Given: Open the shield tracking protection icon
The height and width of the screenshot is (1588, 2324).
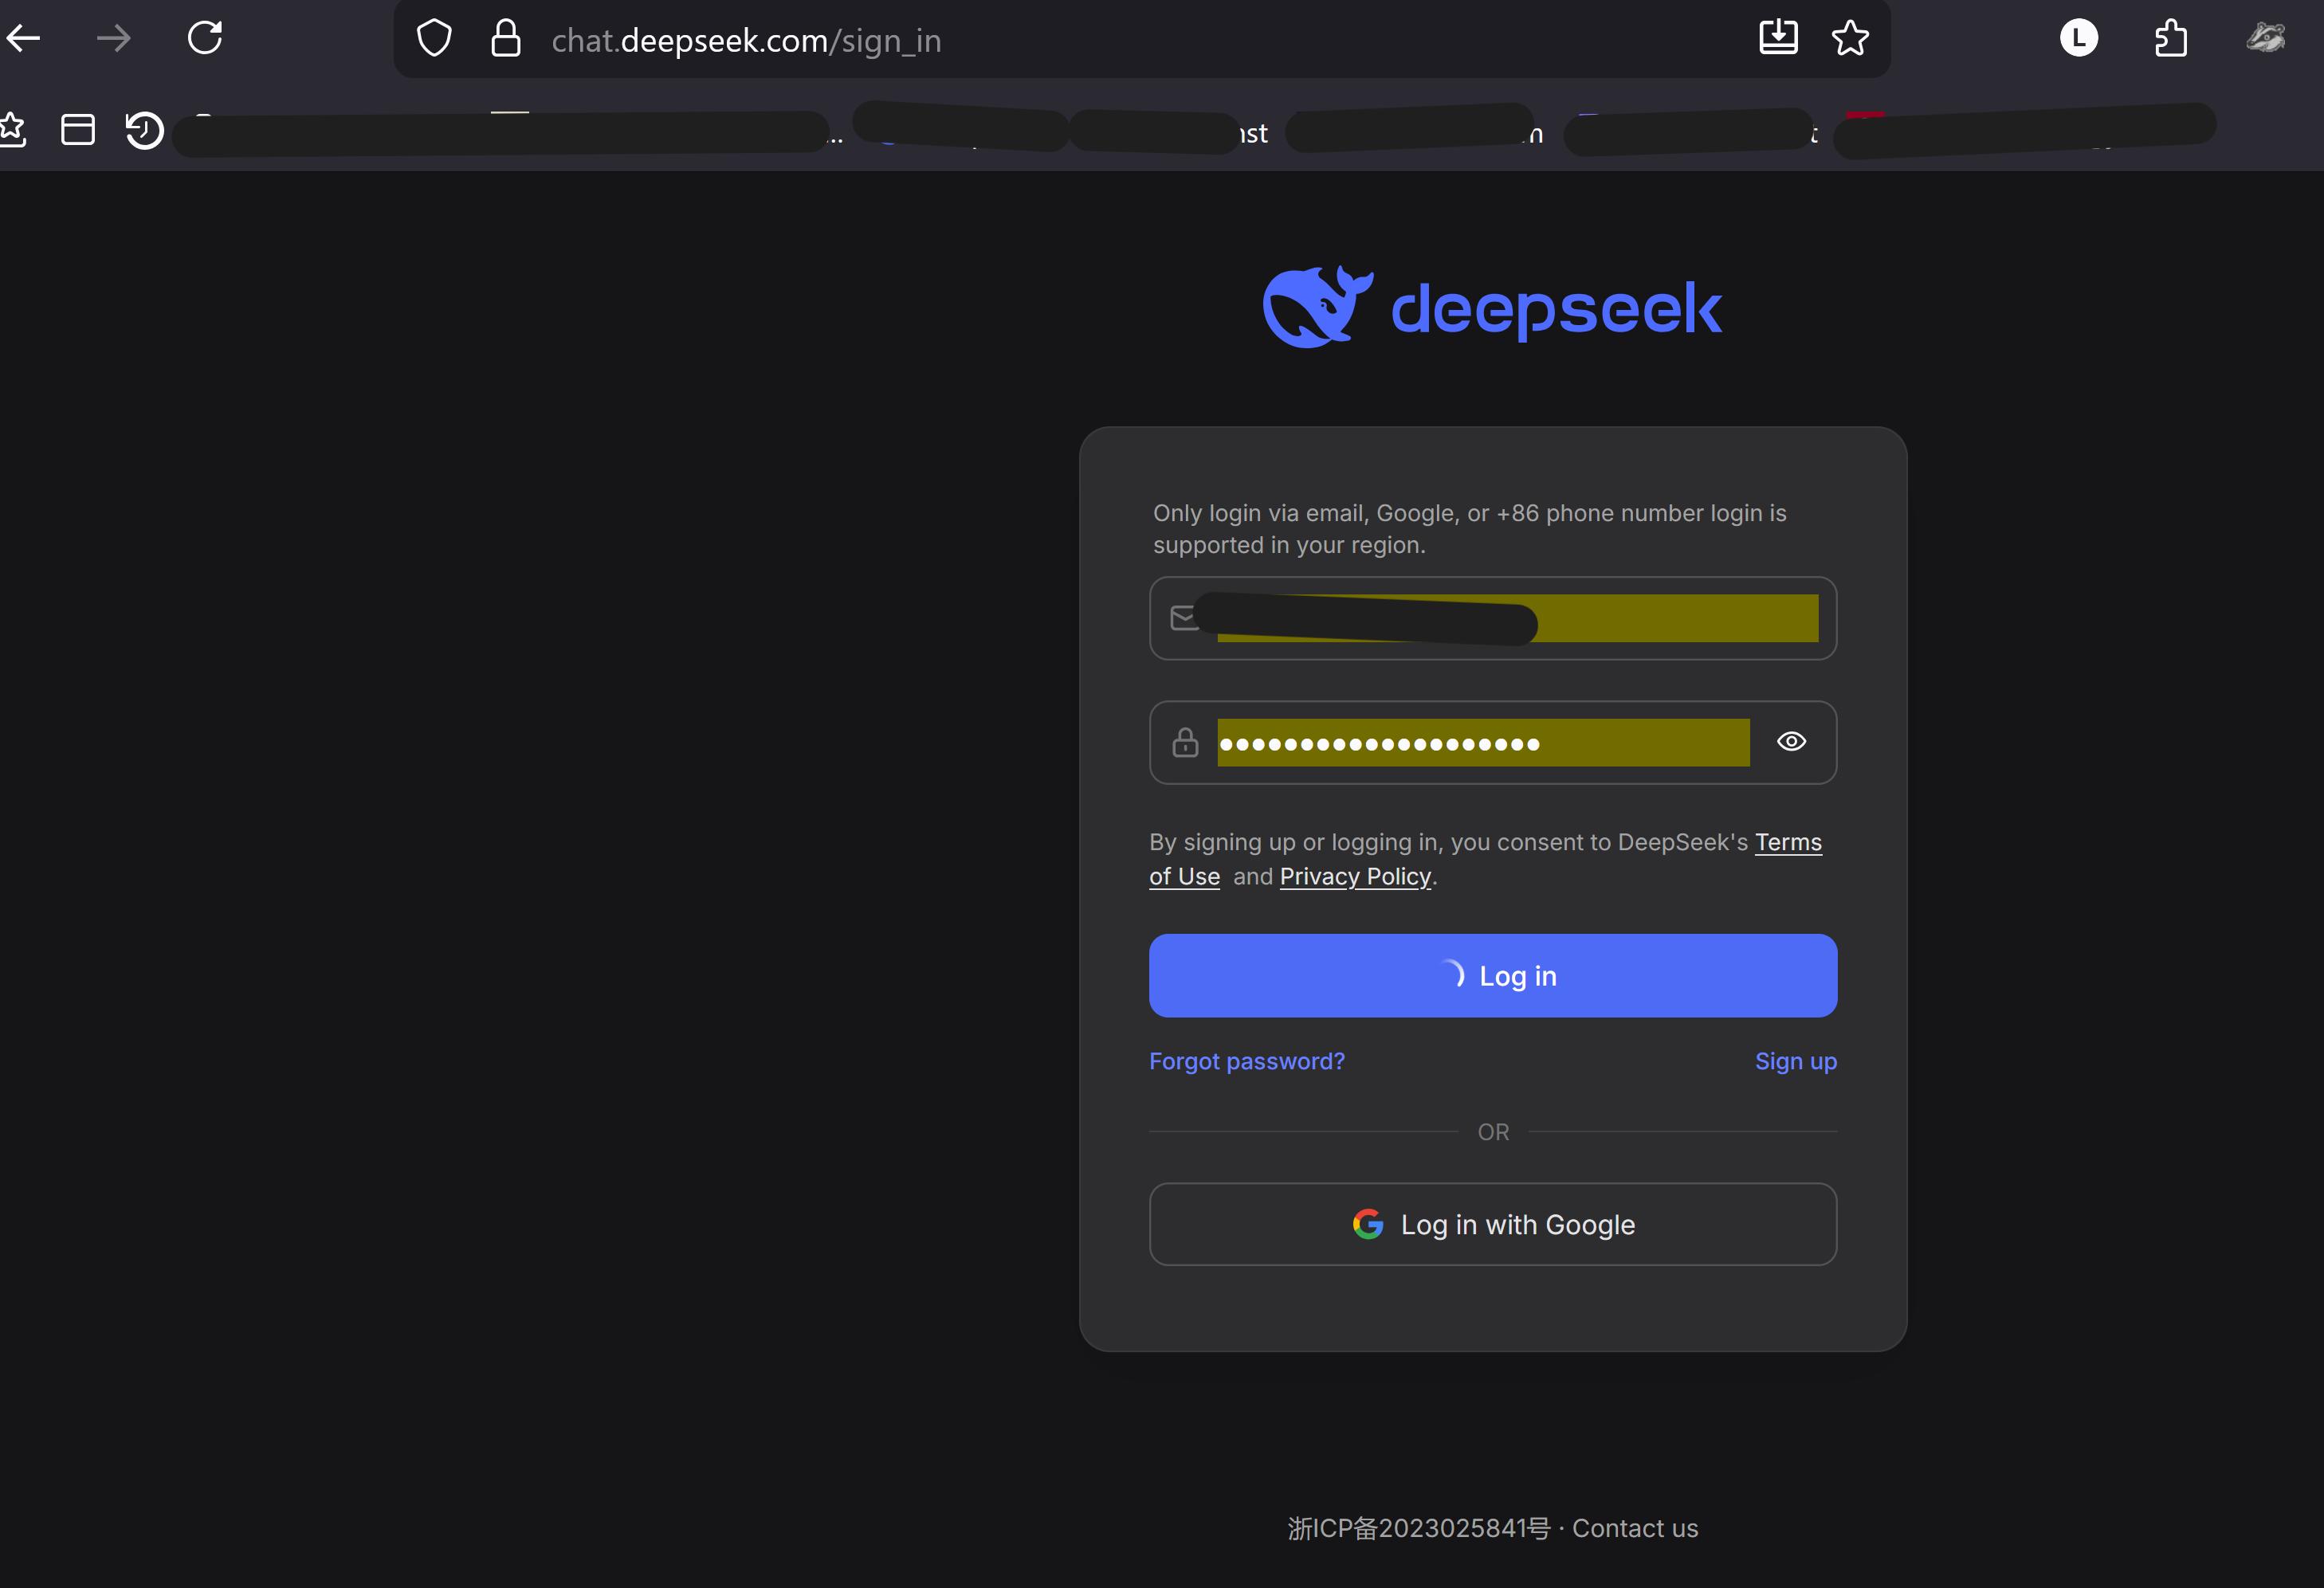Looking at the screenshot, I should [x=434, y=39].
